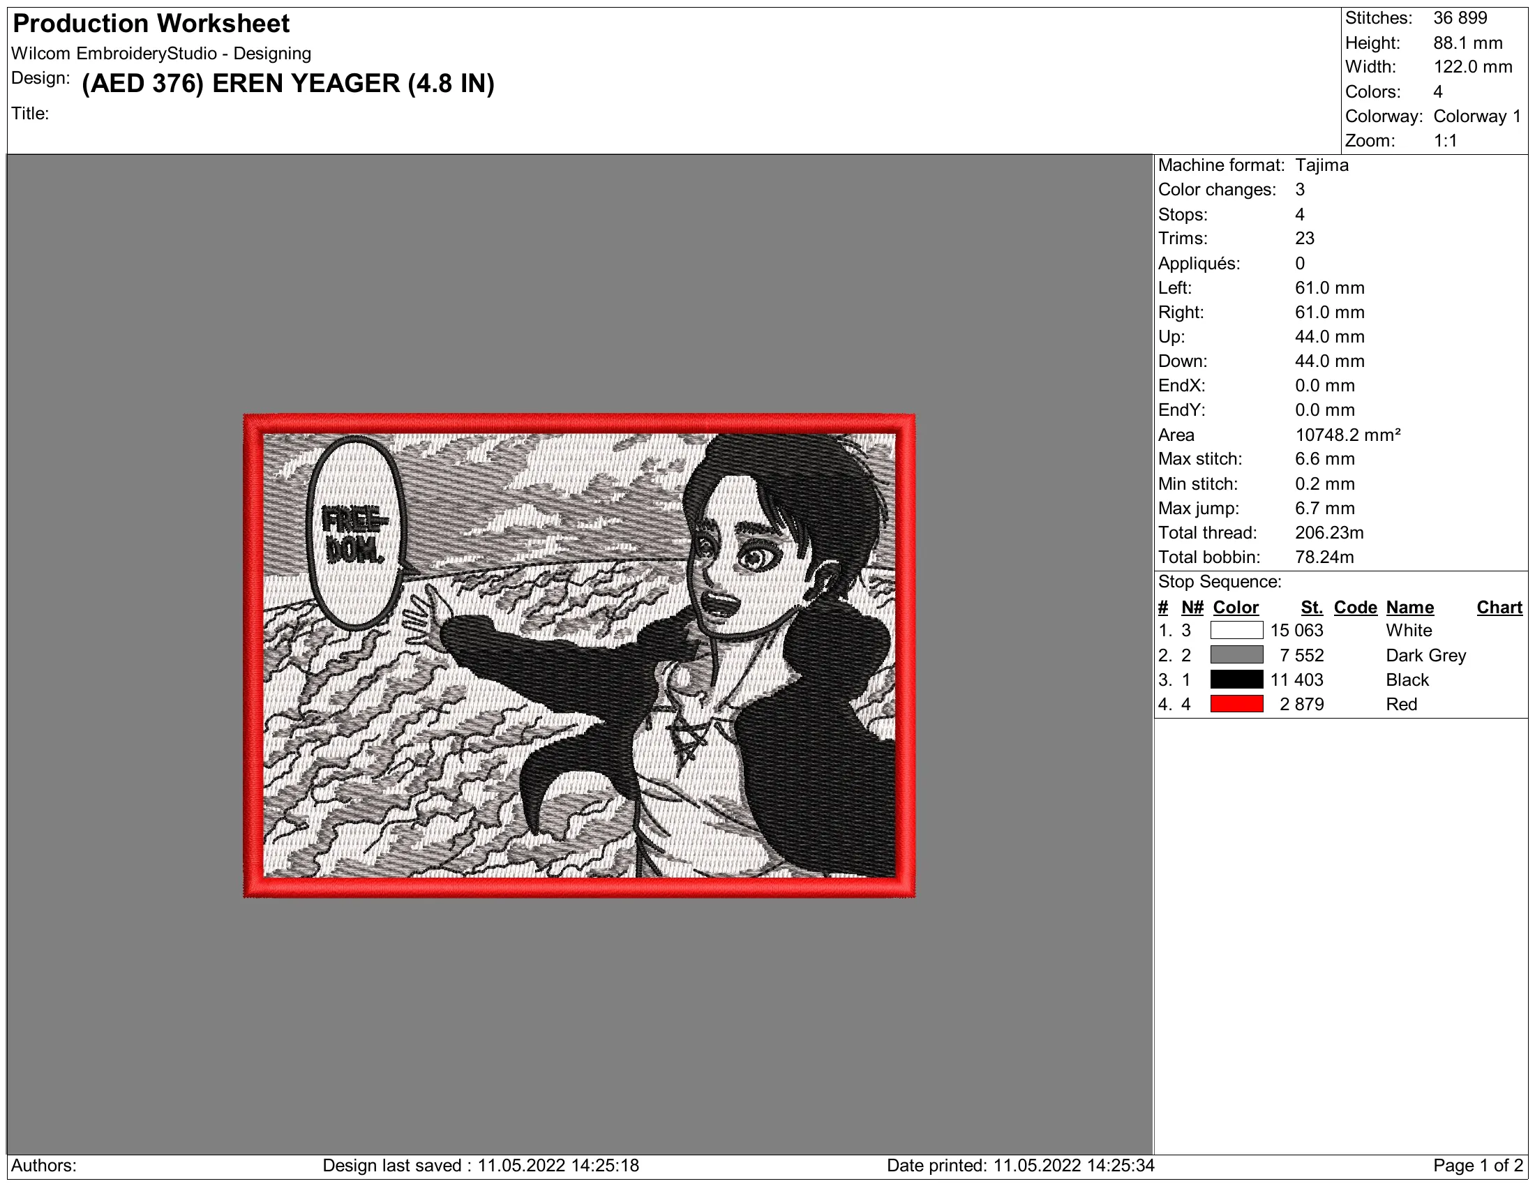Click the 'Title:' label
The image size is (1535, 1186).
pyautogui.click(x=30, y=113)
